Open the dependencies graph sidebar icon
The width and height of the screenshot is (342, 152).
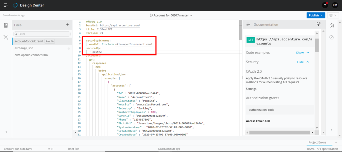pos(6,37)
